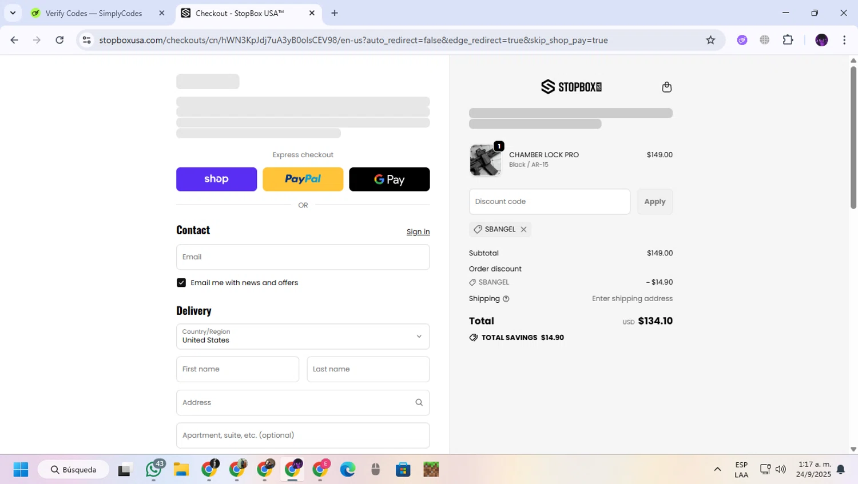Image resolution: width=858 pixels, height=484 pixels.
Task: Click the First name field
Action: click(237, 369)
